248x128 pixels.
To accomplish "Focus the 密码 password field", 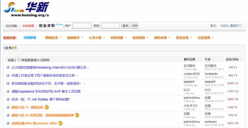I will tap(110, 26).
